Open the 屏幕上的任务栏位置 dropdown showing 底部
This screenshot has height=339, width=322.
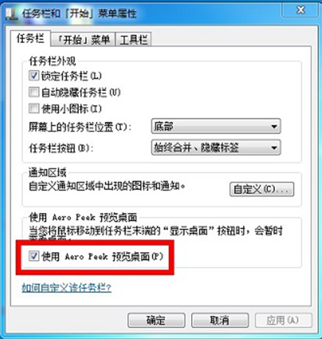pyautogui.click(x=216, y=126)
